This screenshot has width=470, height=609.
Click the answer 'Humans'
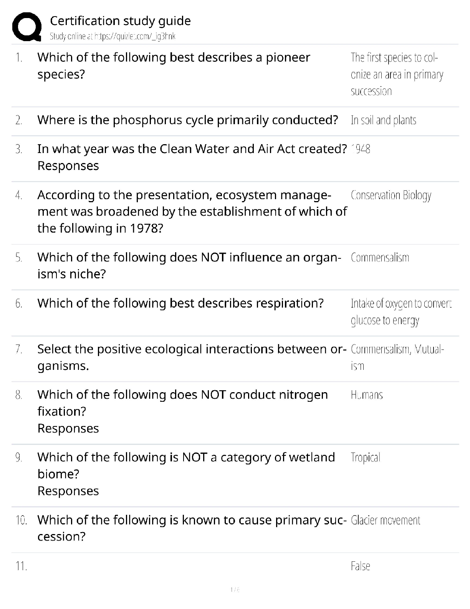point(367,395)
